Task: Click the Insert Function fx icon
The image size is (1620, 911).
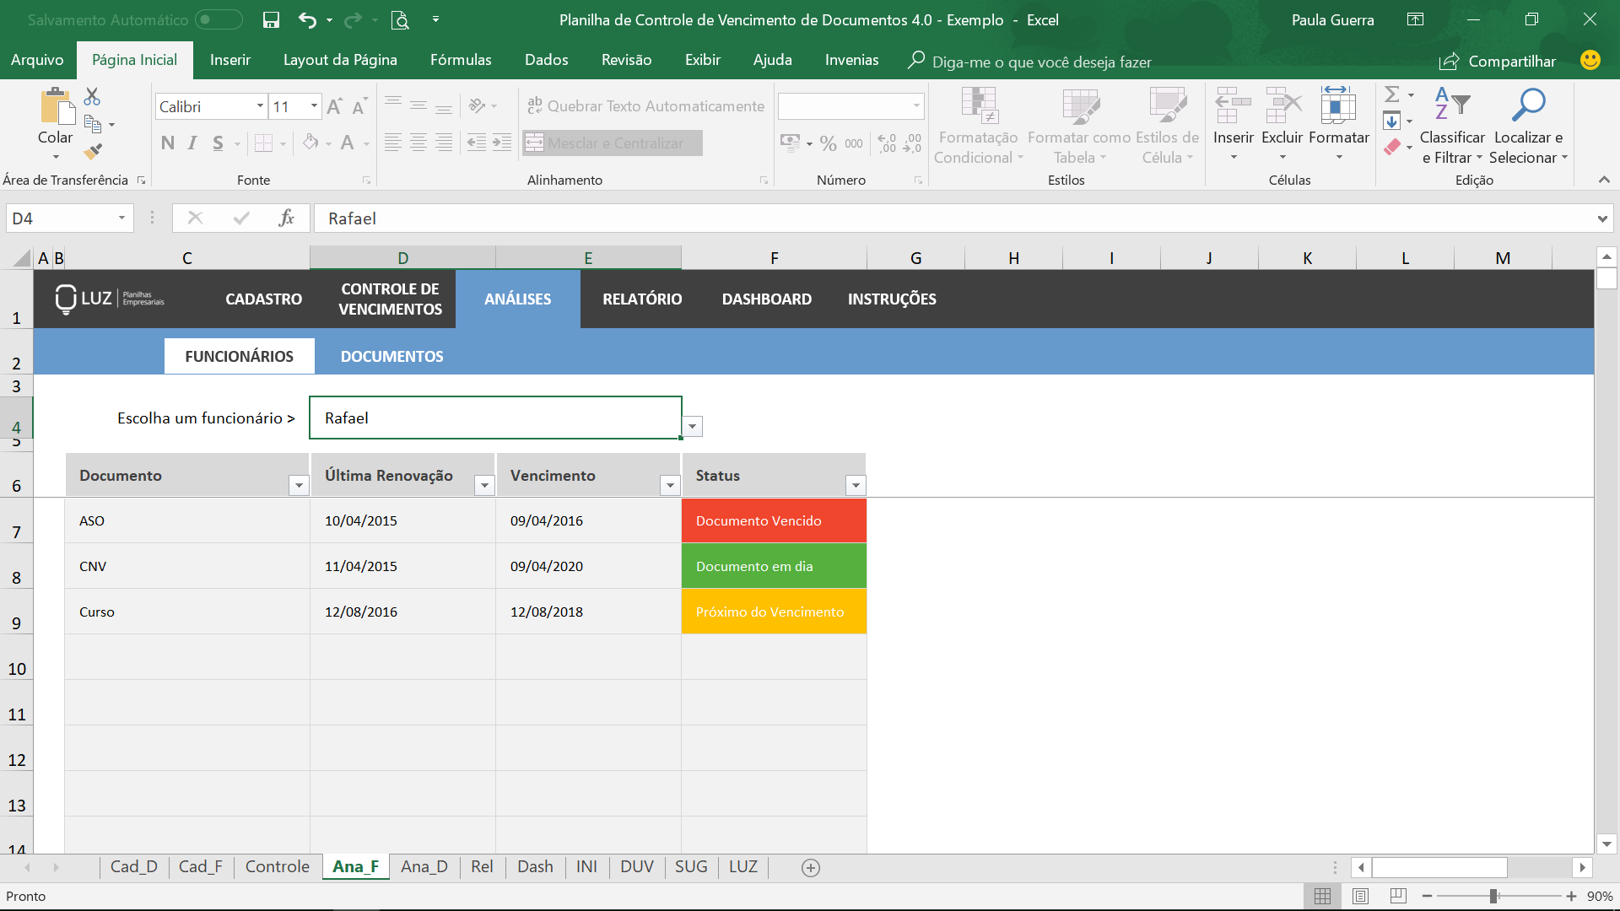Action: click(x=286, y=218)
